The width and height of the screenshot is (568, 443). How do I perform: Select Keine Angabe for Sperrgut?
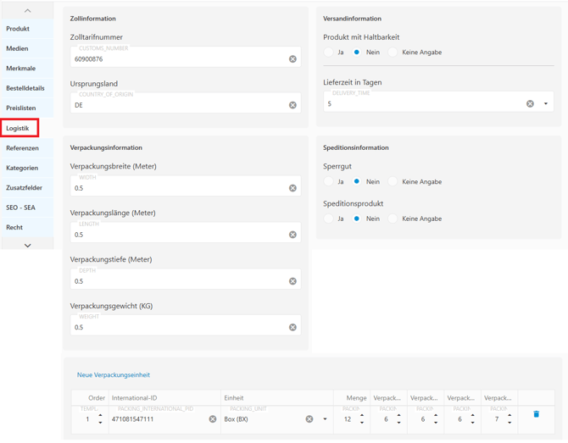[x=393, y=181]
